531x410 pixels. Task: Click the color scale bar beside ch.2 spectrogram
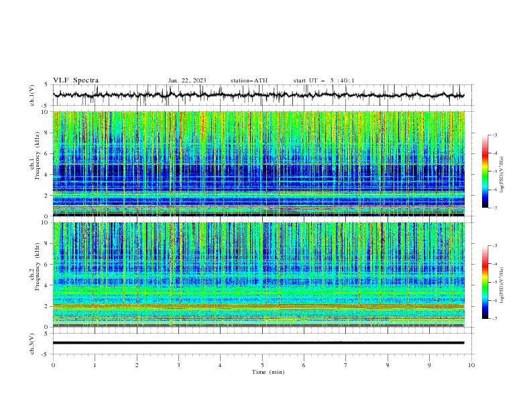click(x=485, y=282)
